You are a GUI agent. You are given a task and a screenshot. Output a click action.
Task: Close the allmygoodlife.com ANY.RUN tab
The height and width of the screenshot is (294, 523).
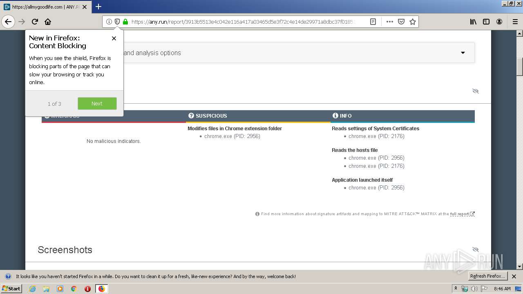tap(85, 7)
